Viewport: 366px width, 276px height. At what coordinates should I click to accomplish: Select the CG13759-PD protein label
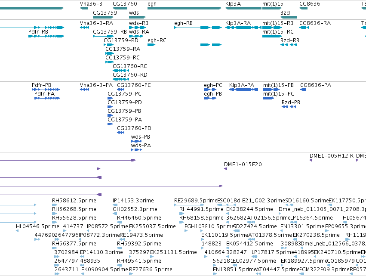[125, 102]
